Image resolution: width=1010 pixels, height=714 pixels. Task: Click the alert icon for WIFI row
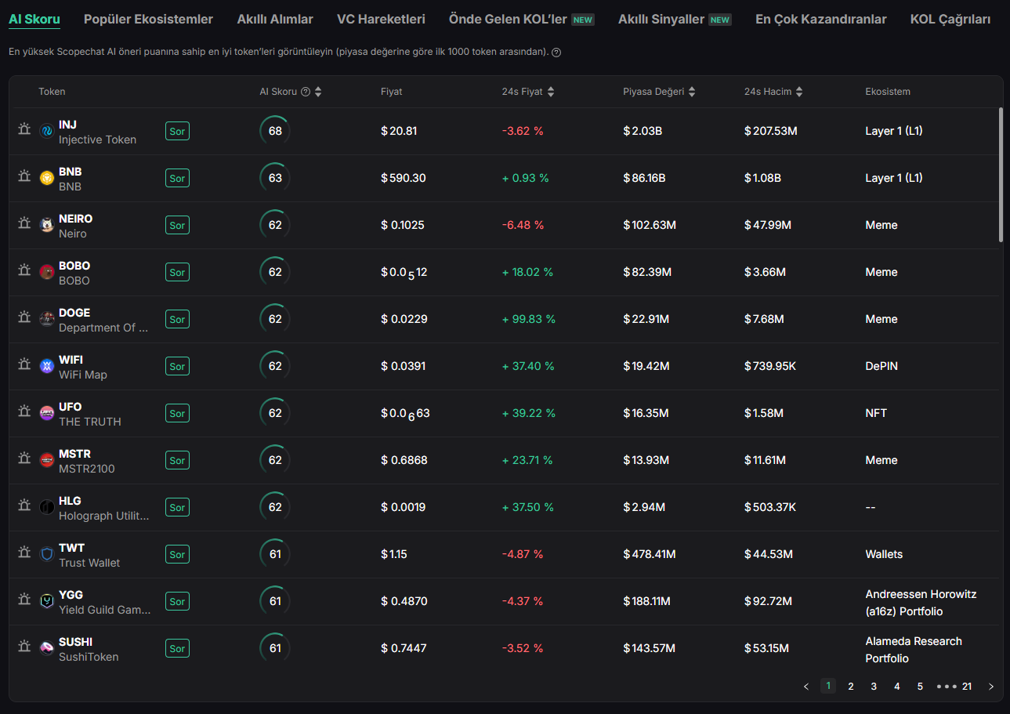24,364
